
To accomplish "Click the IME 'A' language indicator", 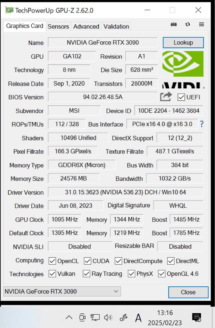I will point(138,318).
